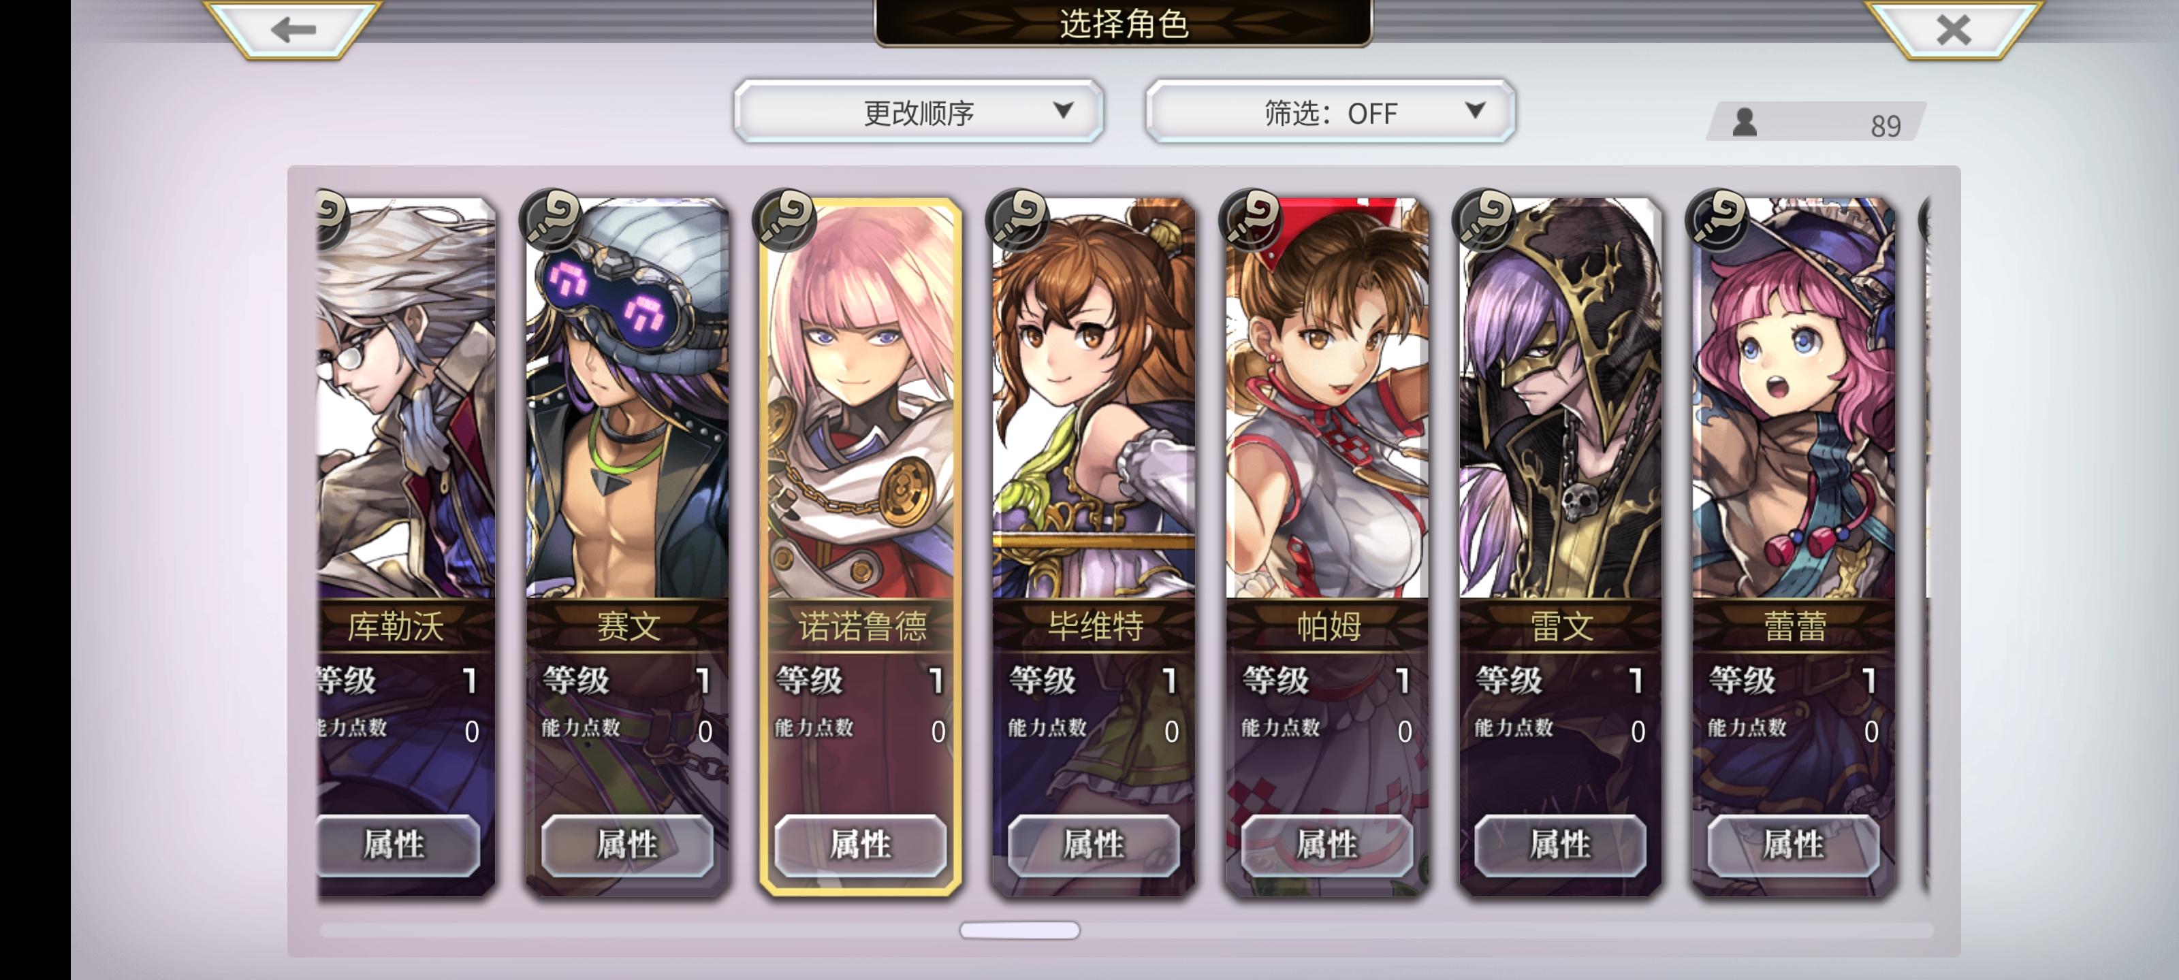This screenshot has height=980, width=2179.
Task: Select the 雷文 character portrait
Action: [1561, 398]
